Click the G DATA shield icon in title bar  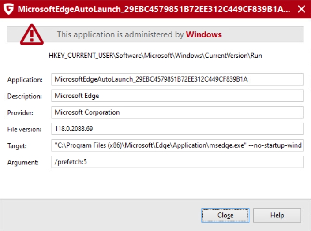pyautogui.click(x=8, y=9)
